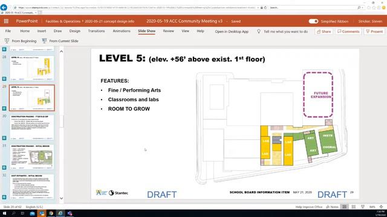This screenshot has width=387, height=217.
Task: Open the Comments pane button
Action: 348,31
